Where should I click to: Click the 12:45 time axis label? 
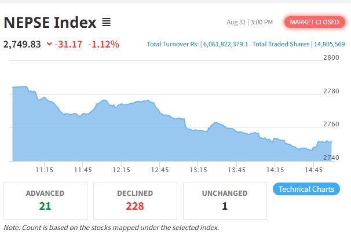coord(160,170)
